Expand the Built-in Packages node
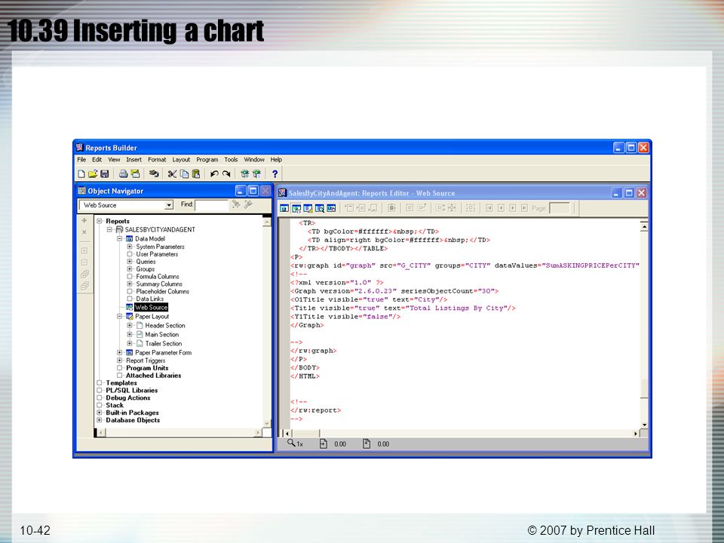Image resolution: width=724 pixels, height=543 pixels. pos(100,413)
